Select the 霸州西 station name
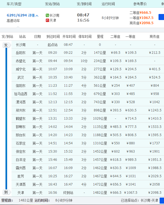Viewport: 164px width, 205px height. click(x=21, y=168)
